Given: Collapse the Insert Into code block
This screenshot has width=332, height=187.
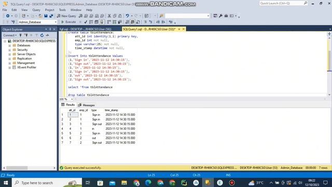Looking at the screenshot, I should (66, 56).
